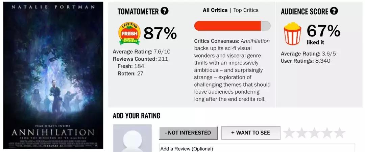Click the Audience Score help question icon
The width and height of the screenshot is (365, 152).
pyautogui.click(x=334, y=11)
